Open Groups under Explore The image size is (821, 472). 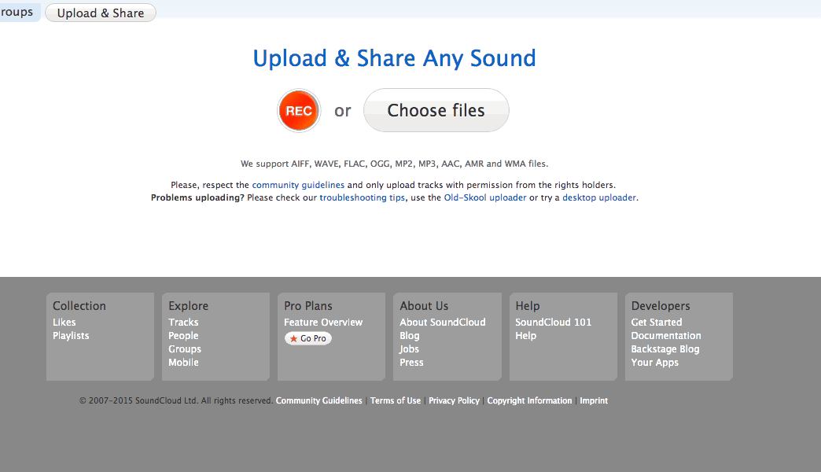tap(184, 349)
